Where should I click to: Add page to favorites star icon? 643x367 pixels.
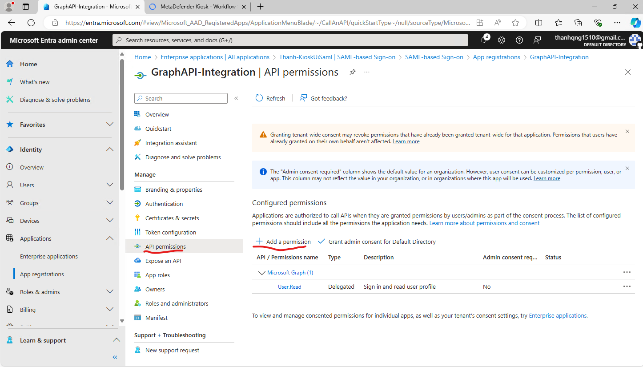pyautogui.click(x=515, y=23)
